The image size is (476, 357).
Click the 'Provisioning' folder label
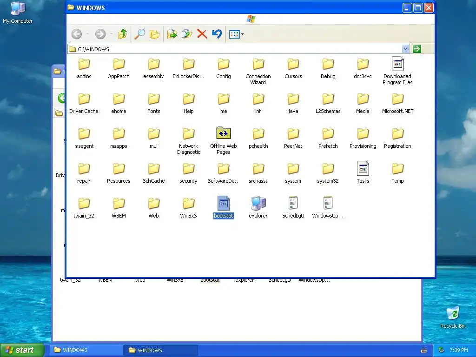pos(363,146)
